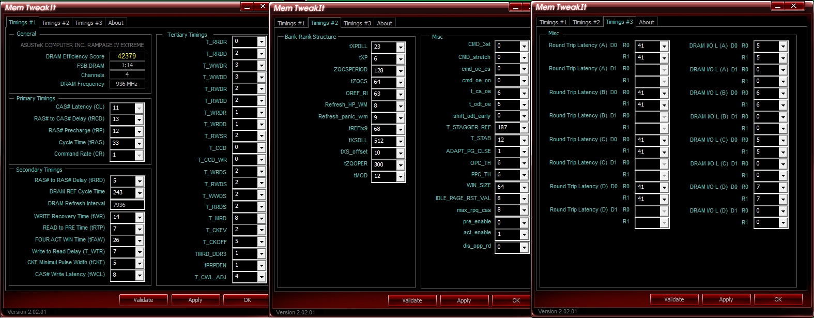Open the T_CWL_ADJ dropdown
Image resolution: width=814 pixels, height=318 pixels.
[x=262, y=277]
